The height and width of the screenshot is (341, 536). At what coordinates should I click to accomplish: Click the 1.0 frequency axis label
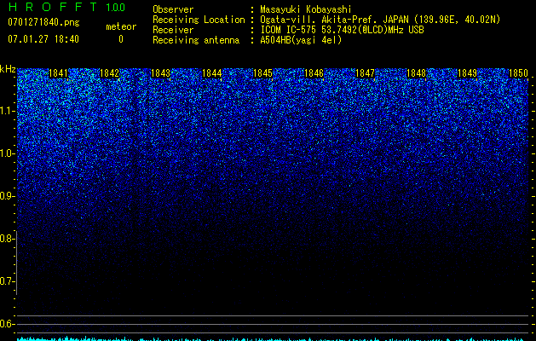pos(7,153)
